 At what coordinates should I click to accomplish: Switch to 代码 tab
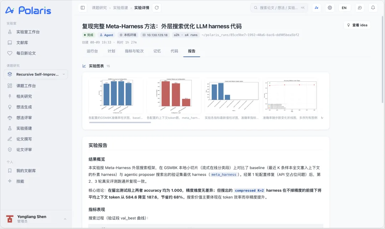pos(174,51)
